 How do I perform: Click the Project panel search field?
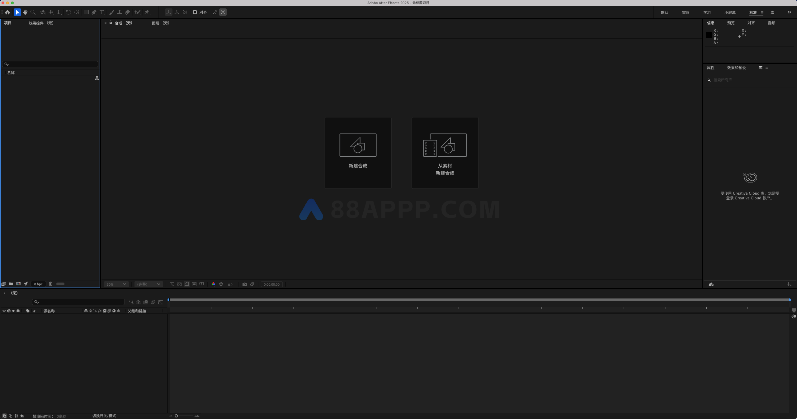[x=50, y=64]
